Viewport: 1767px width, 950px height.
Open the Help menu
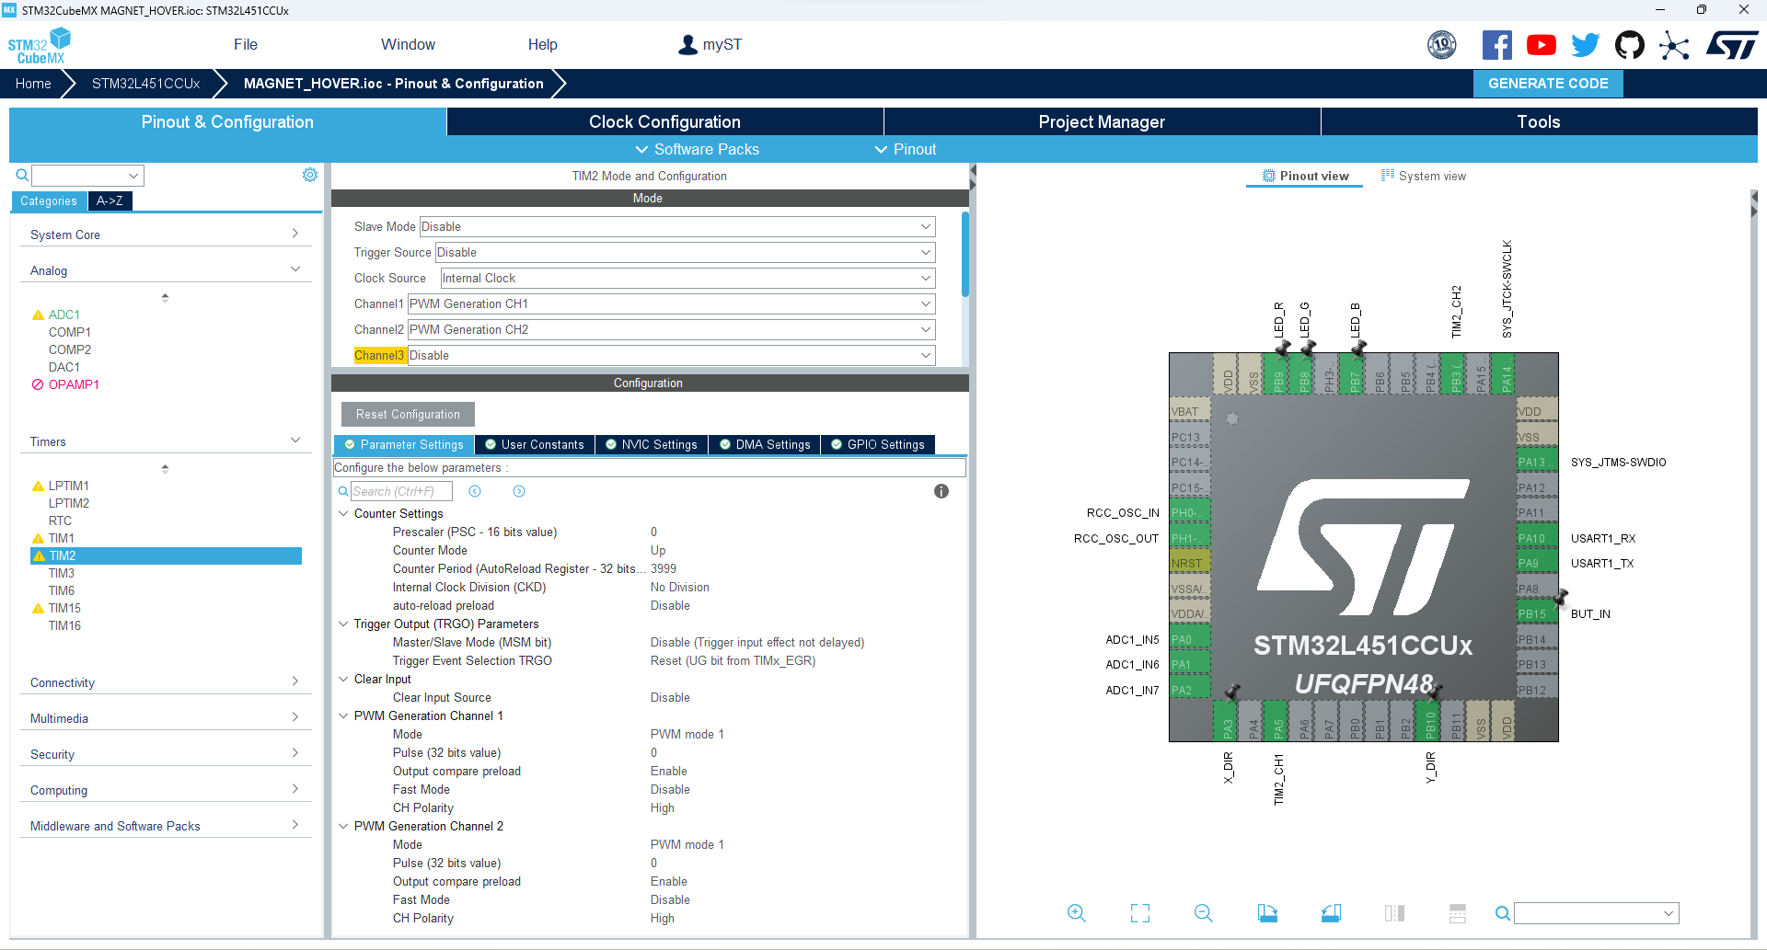(x=542, y=44)
